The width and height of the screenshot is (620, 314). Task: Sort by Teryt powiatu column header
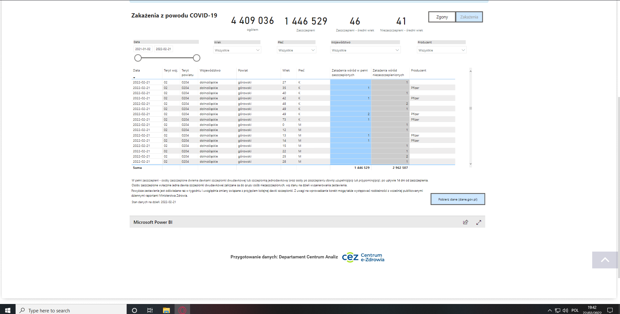(187, 73)
